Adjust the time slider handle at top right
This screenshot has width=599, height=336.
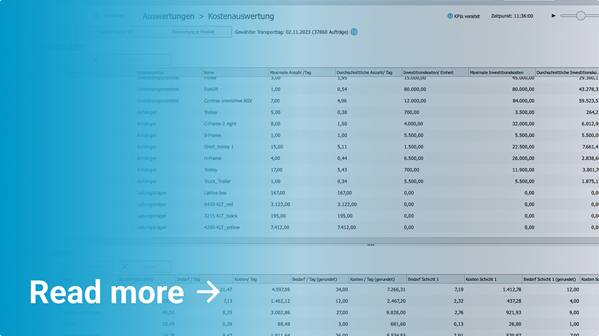coord(580,16)
